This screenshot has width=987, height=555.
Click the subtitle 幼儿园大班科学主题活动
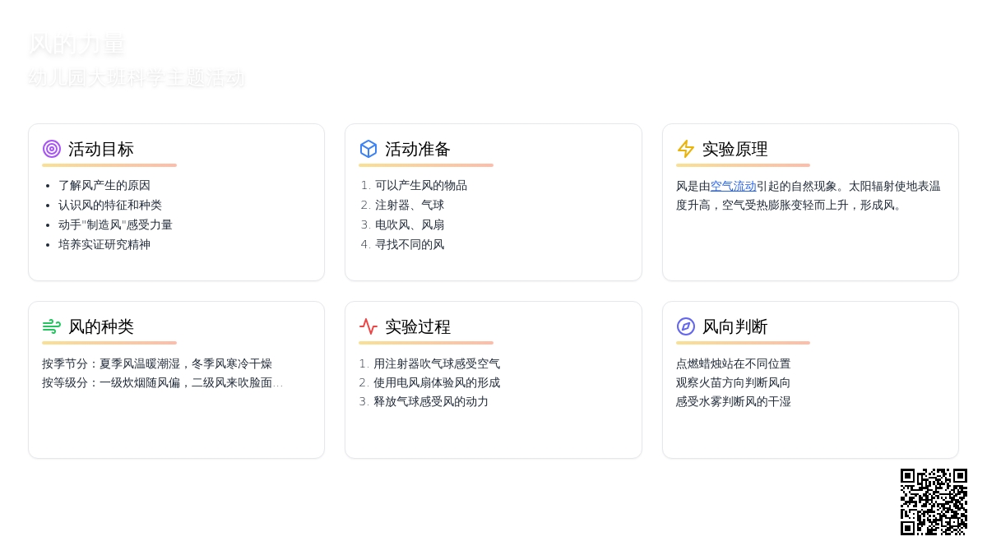click(x=137, y=78)
